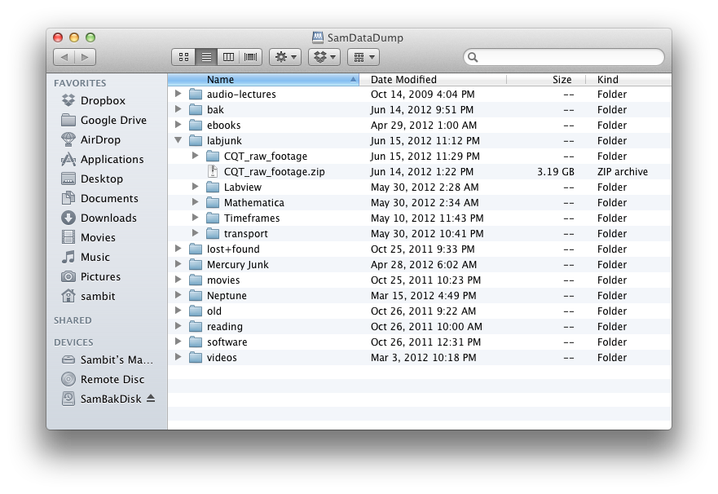
Task: Expand the Mercury Junk folder
Action: (178, 264)
